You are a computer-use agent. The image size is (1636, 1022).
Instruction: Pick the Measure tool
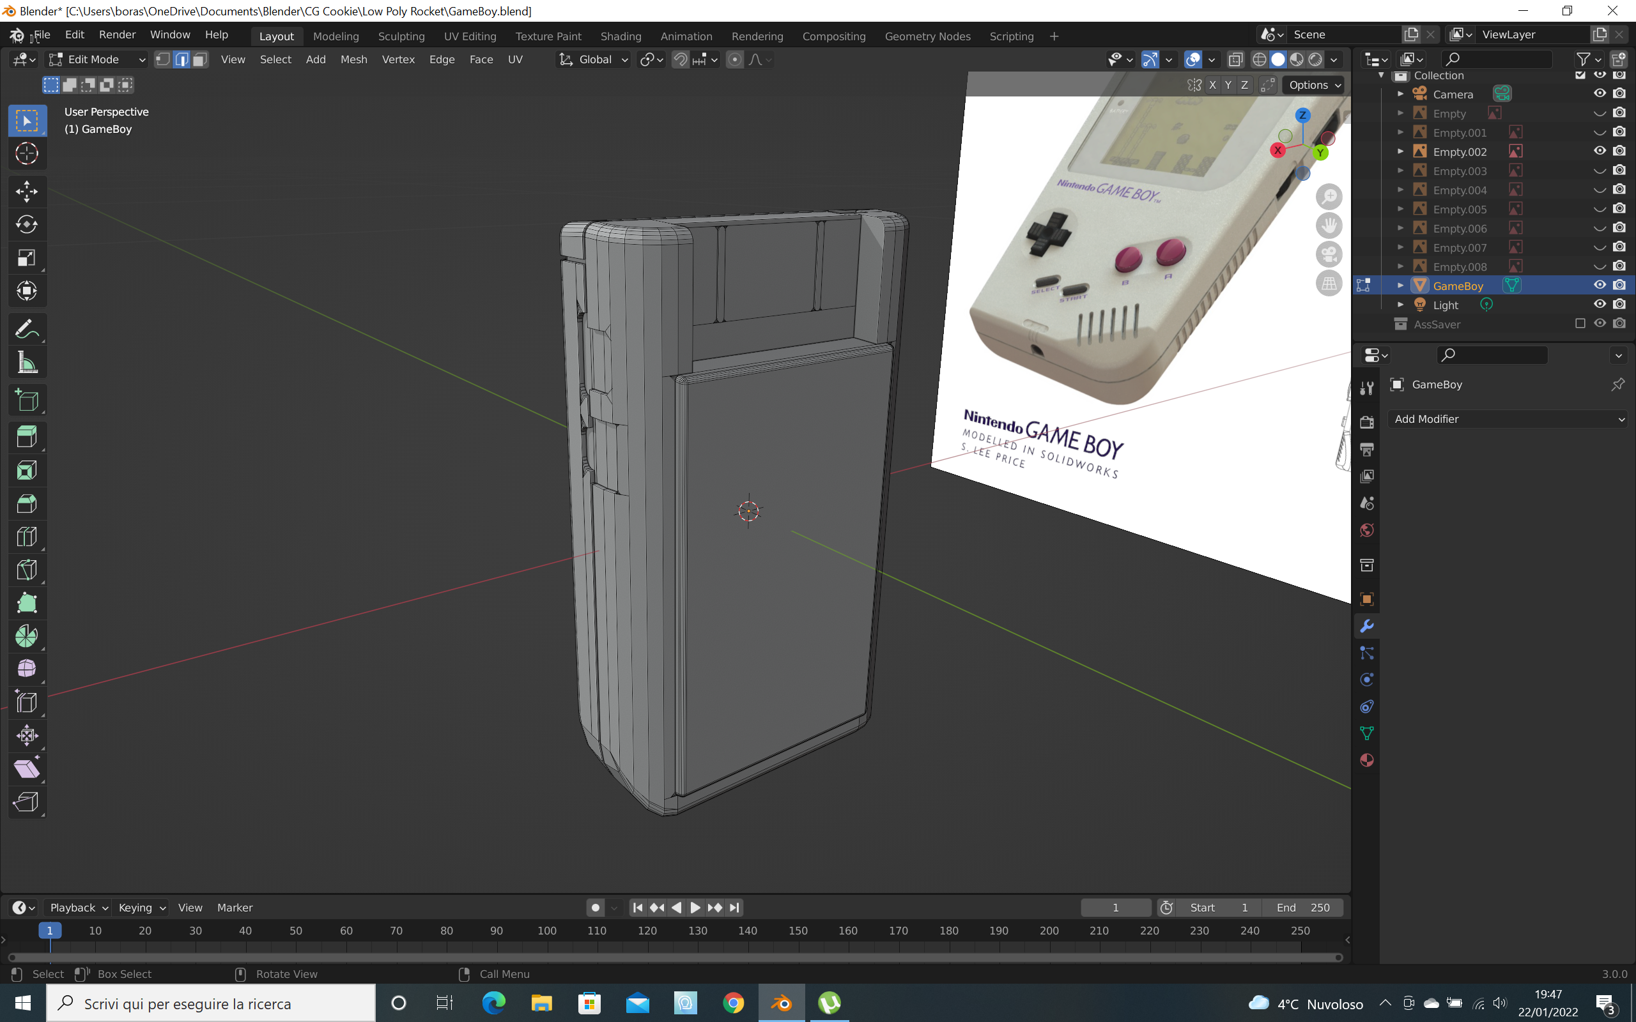tap(26, 363)
